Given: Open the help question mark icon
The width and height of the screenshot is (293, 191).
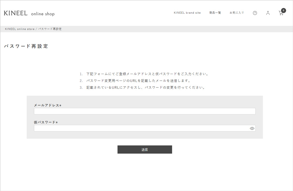Looking at the screenshot, I should click(255, 13).
